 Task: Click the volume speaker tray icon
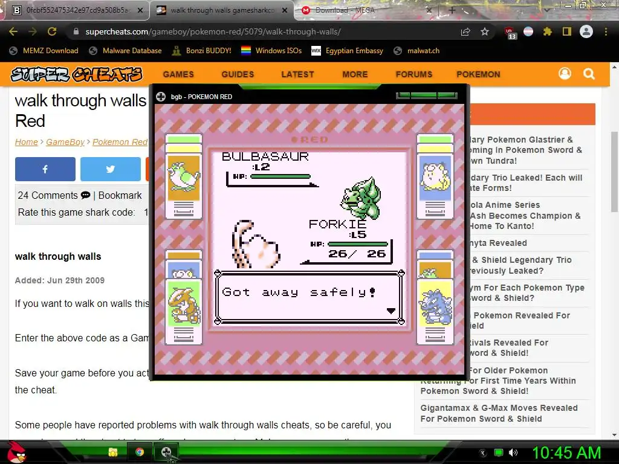tap(514, 453)
